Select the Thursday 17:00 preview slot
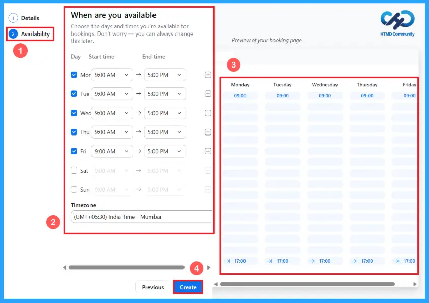 coord(367,261)
